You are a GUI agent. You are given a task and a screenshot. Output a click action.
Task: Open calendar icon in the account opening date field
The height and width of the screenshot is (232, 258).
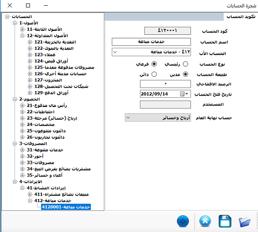click(x=182, y=94)
